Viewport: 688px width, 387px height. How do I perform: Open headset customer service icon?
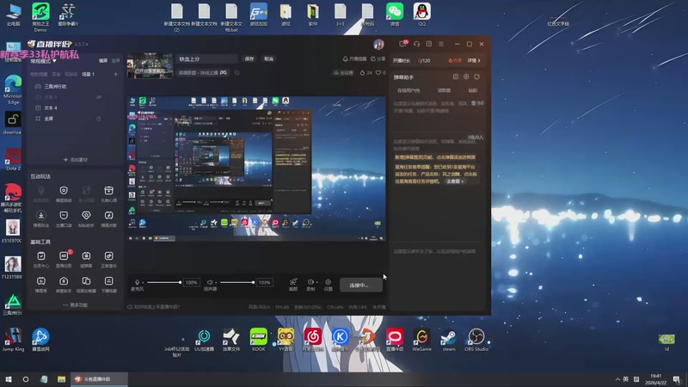tap(416, 44)
